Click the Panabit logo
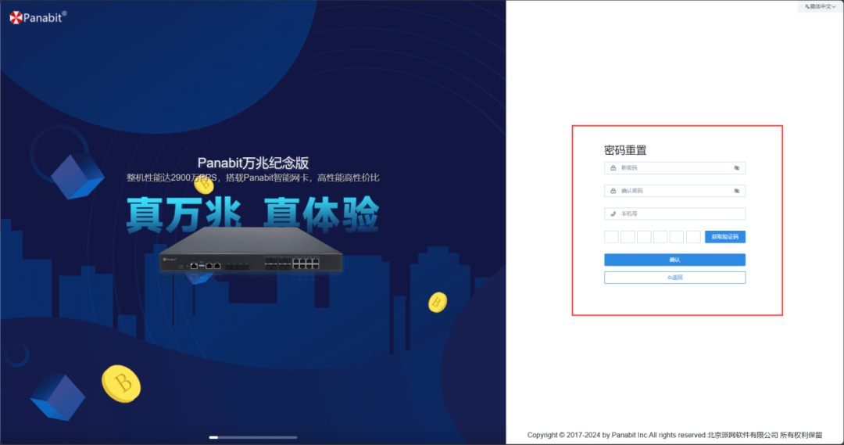Viewport: 844px width, 445px height. [38, 17]
